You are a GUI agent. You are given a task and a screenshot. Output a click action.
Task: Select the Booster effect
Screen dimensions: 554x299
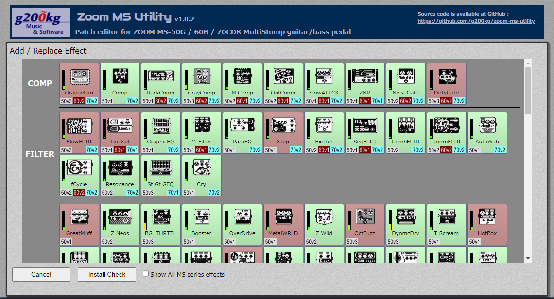[202, 224]
